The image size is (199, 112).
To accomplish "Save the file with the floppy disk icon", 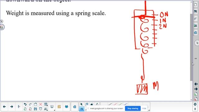I will (x=35, y=109).
